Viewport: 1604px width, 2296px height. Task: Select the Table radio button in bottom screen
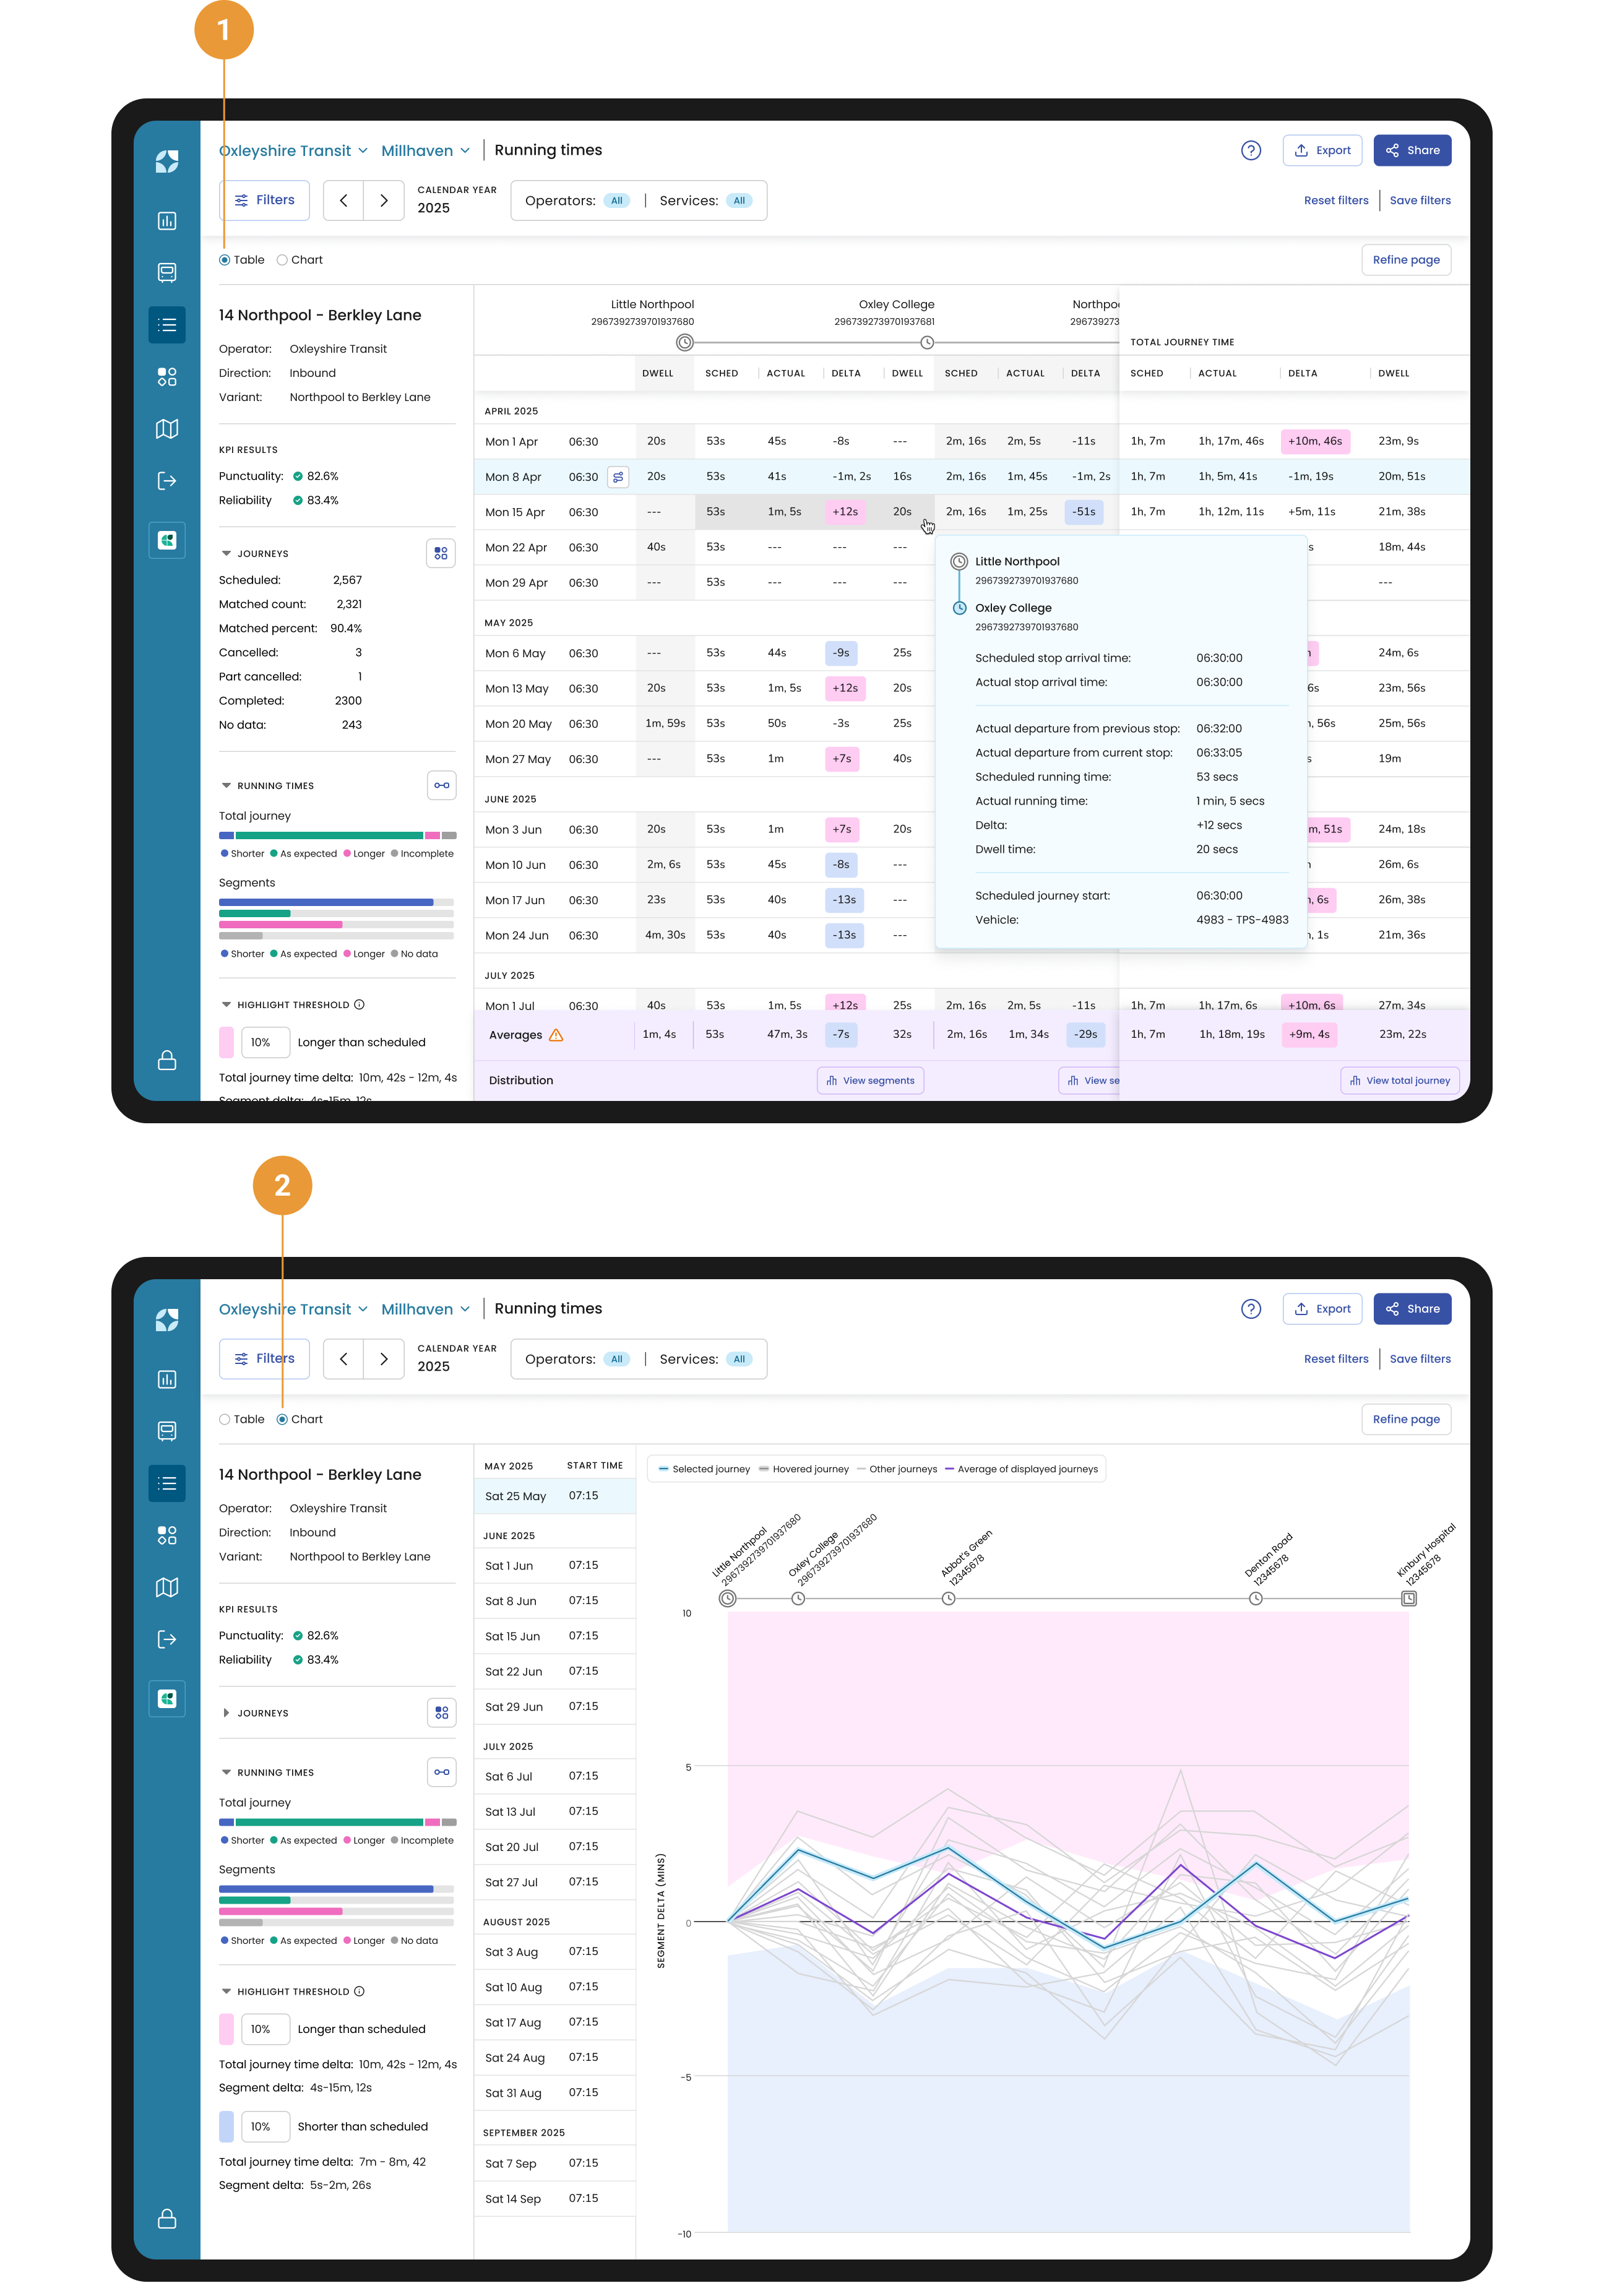(x=225, y=1419)
